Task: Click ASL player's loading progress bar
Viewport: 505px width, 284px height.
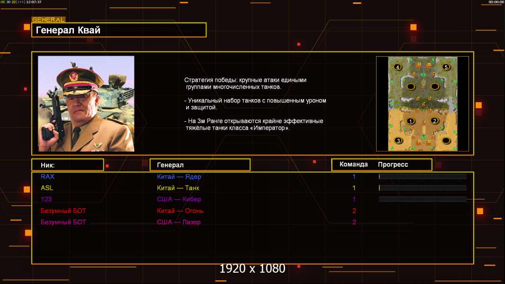Action: pyautogui.click(x=423, y=188)
